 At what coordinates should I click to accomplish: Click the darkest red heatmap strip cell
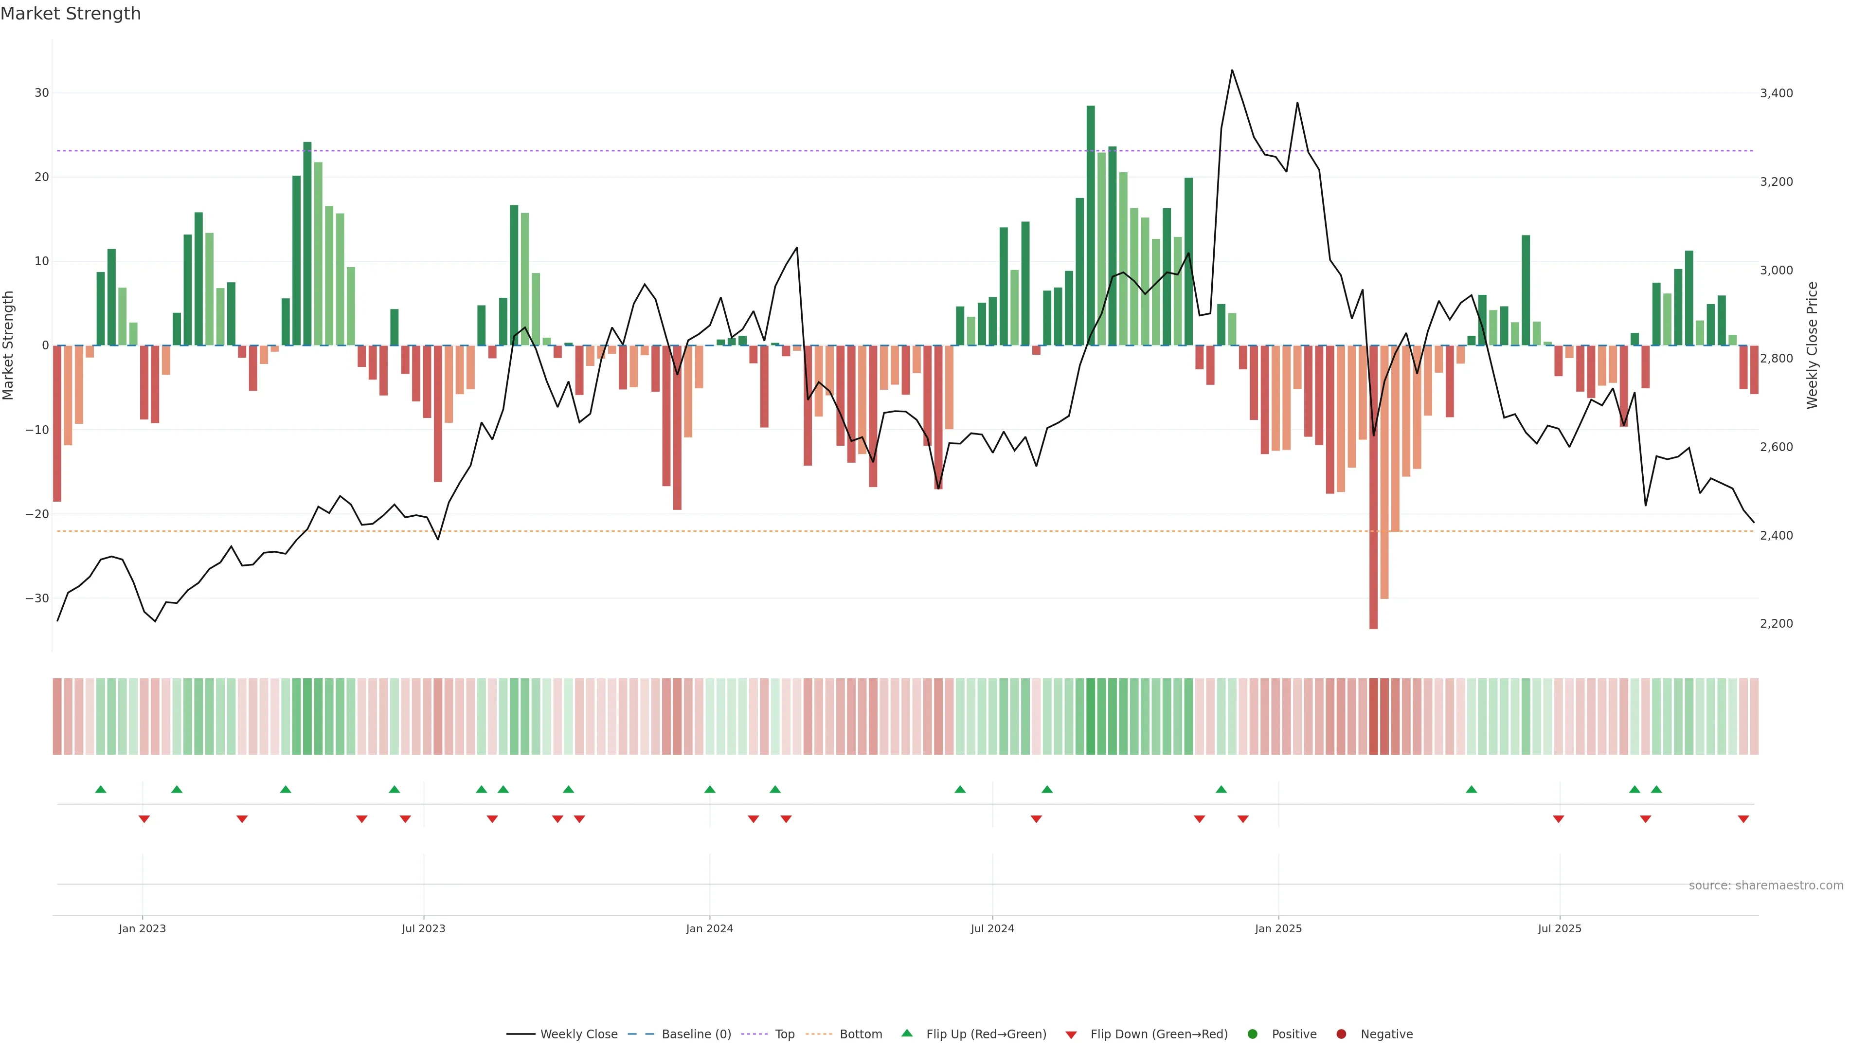[1373, 717]
